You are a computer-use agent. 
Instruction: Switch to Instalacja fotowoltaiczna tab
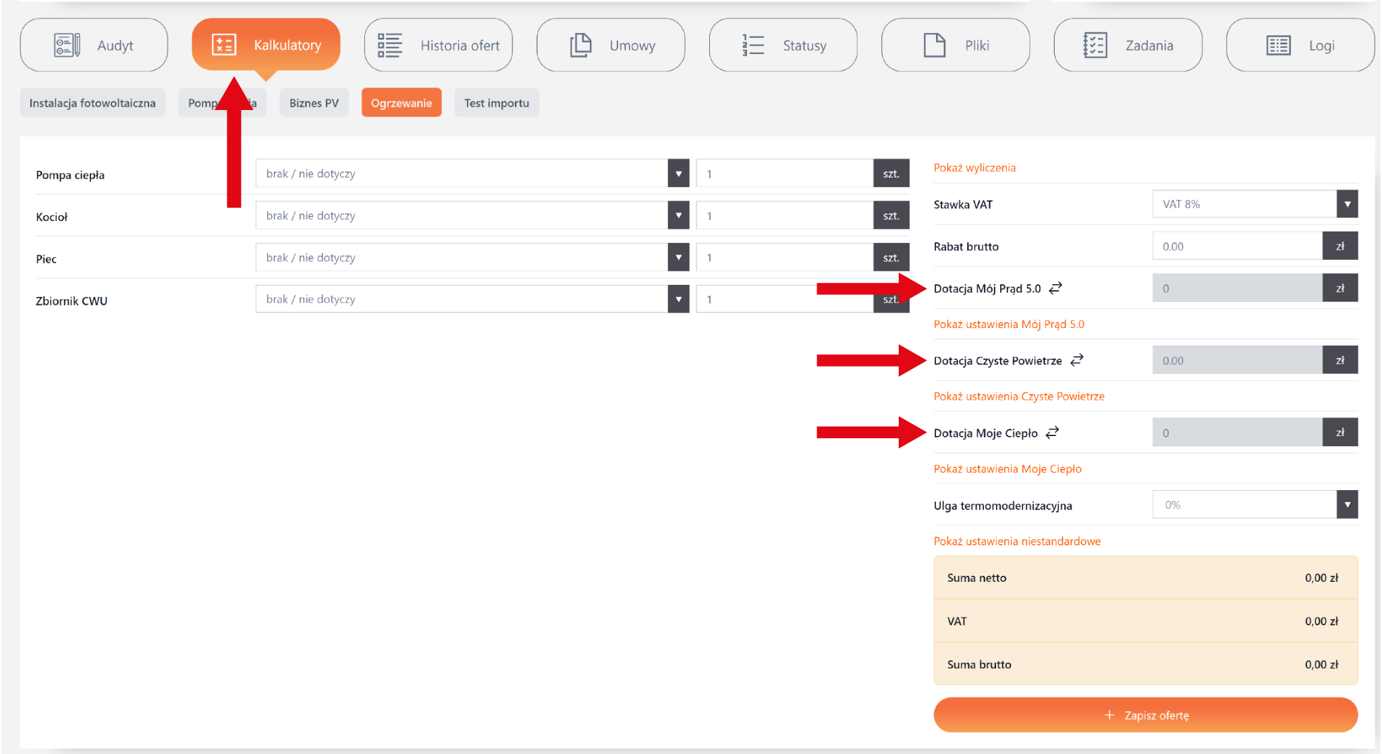(92, 103)
